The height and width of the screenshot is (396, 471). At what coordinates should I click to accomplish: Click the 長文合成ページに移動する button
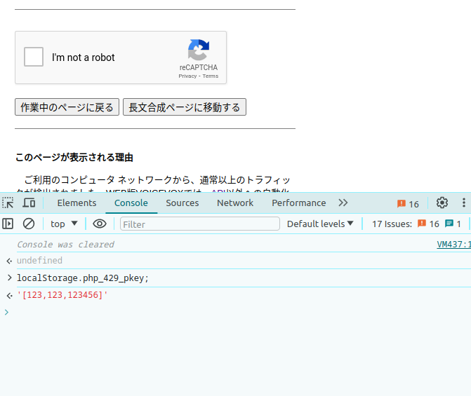[x=185, y=107]
